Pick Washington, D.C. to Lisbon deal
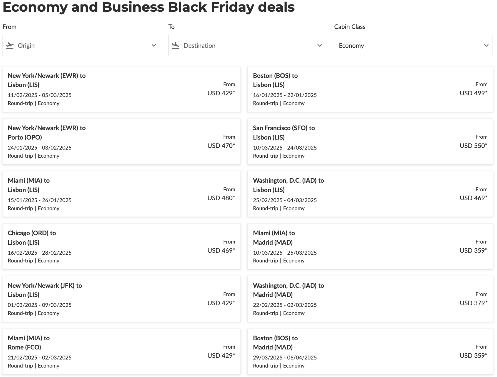 pyautogui.click(x=370, y=194)
